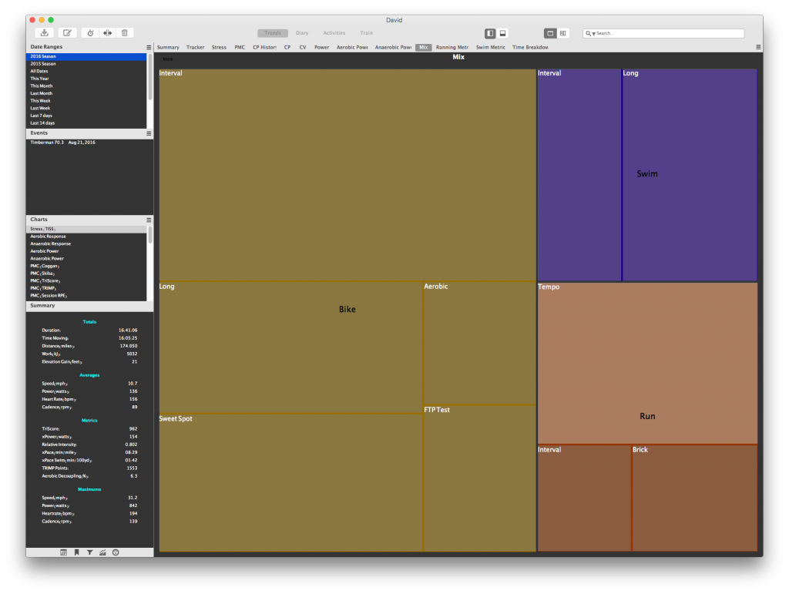Select the All Dates range
Image resolution: width=789 pixels, height=594 pixels.
[x=86, y=72]
